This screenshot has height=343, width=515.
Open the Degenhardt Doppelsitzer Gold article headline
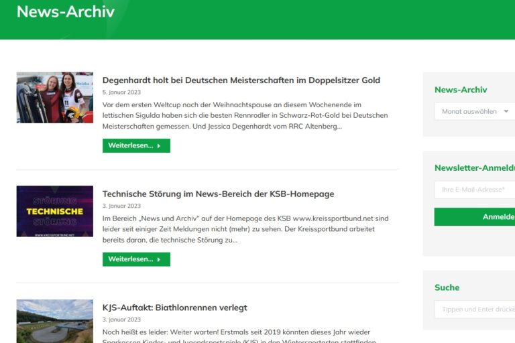(241, 80)
